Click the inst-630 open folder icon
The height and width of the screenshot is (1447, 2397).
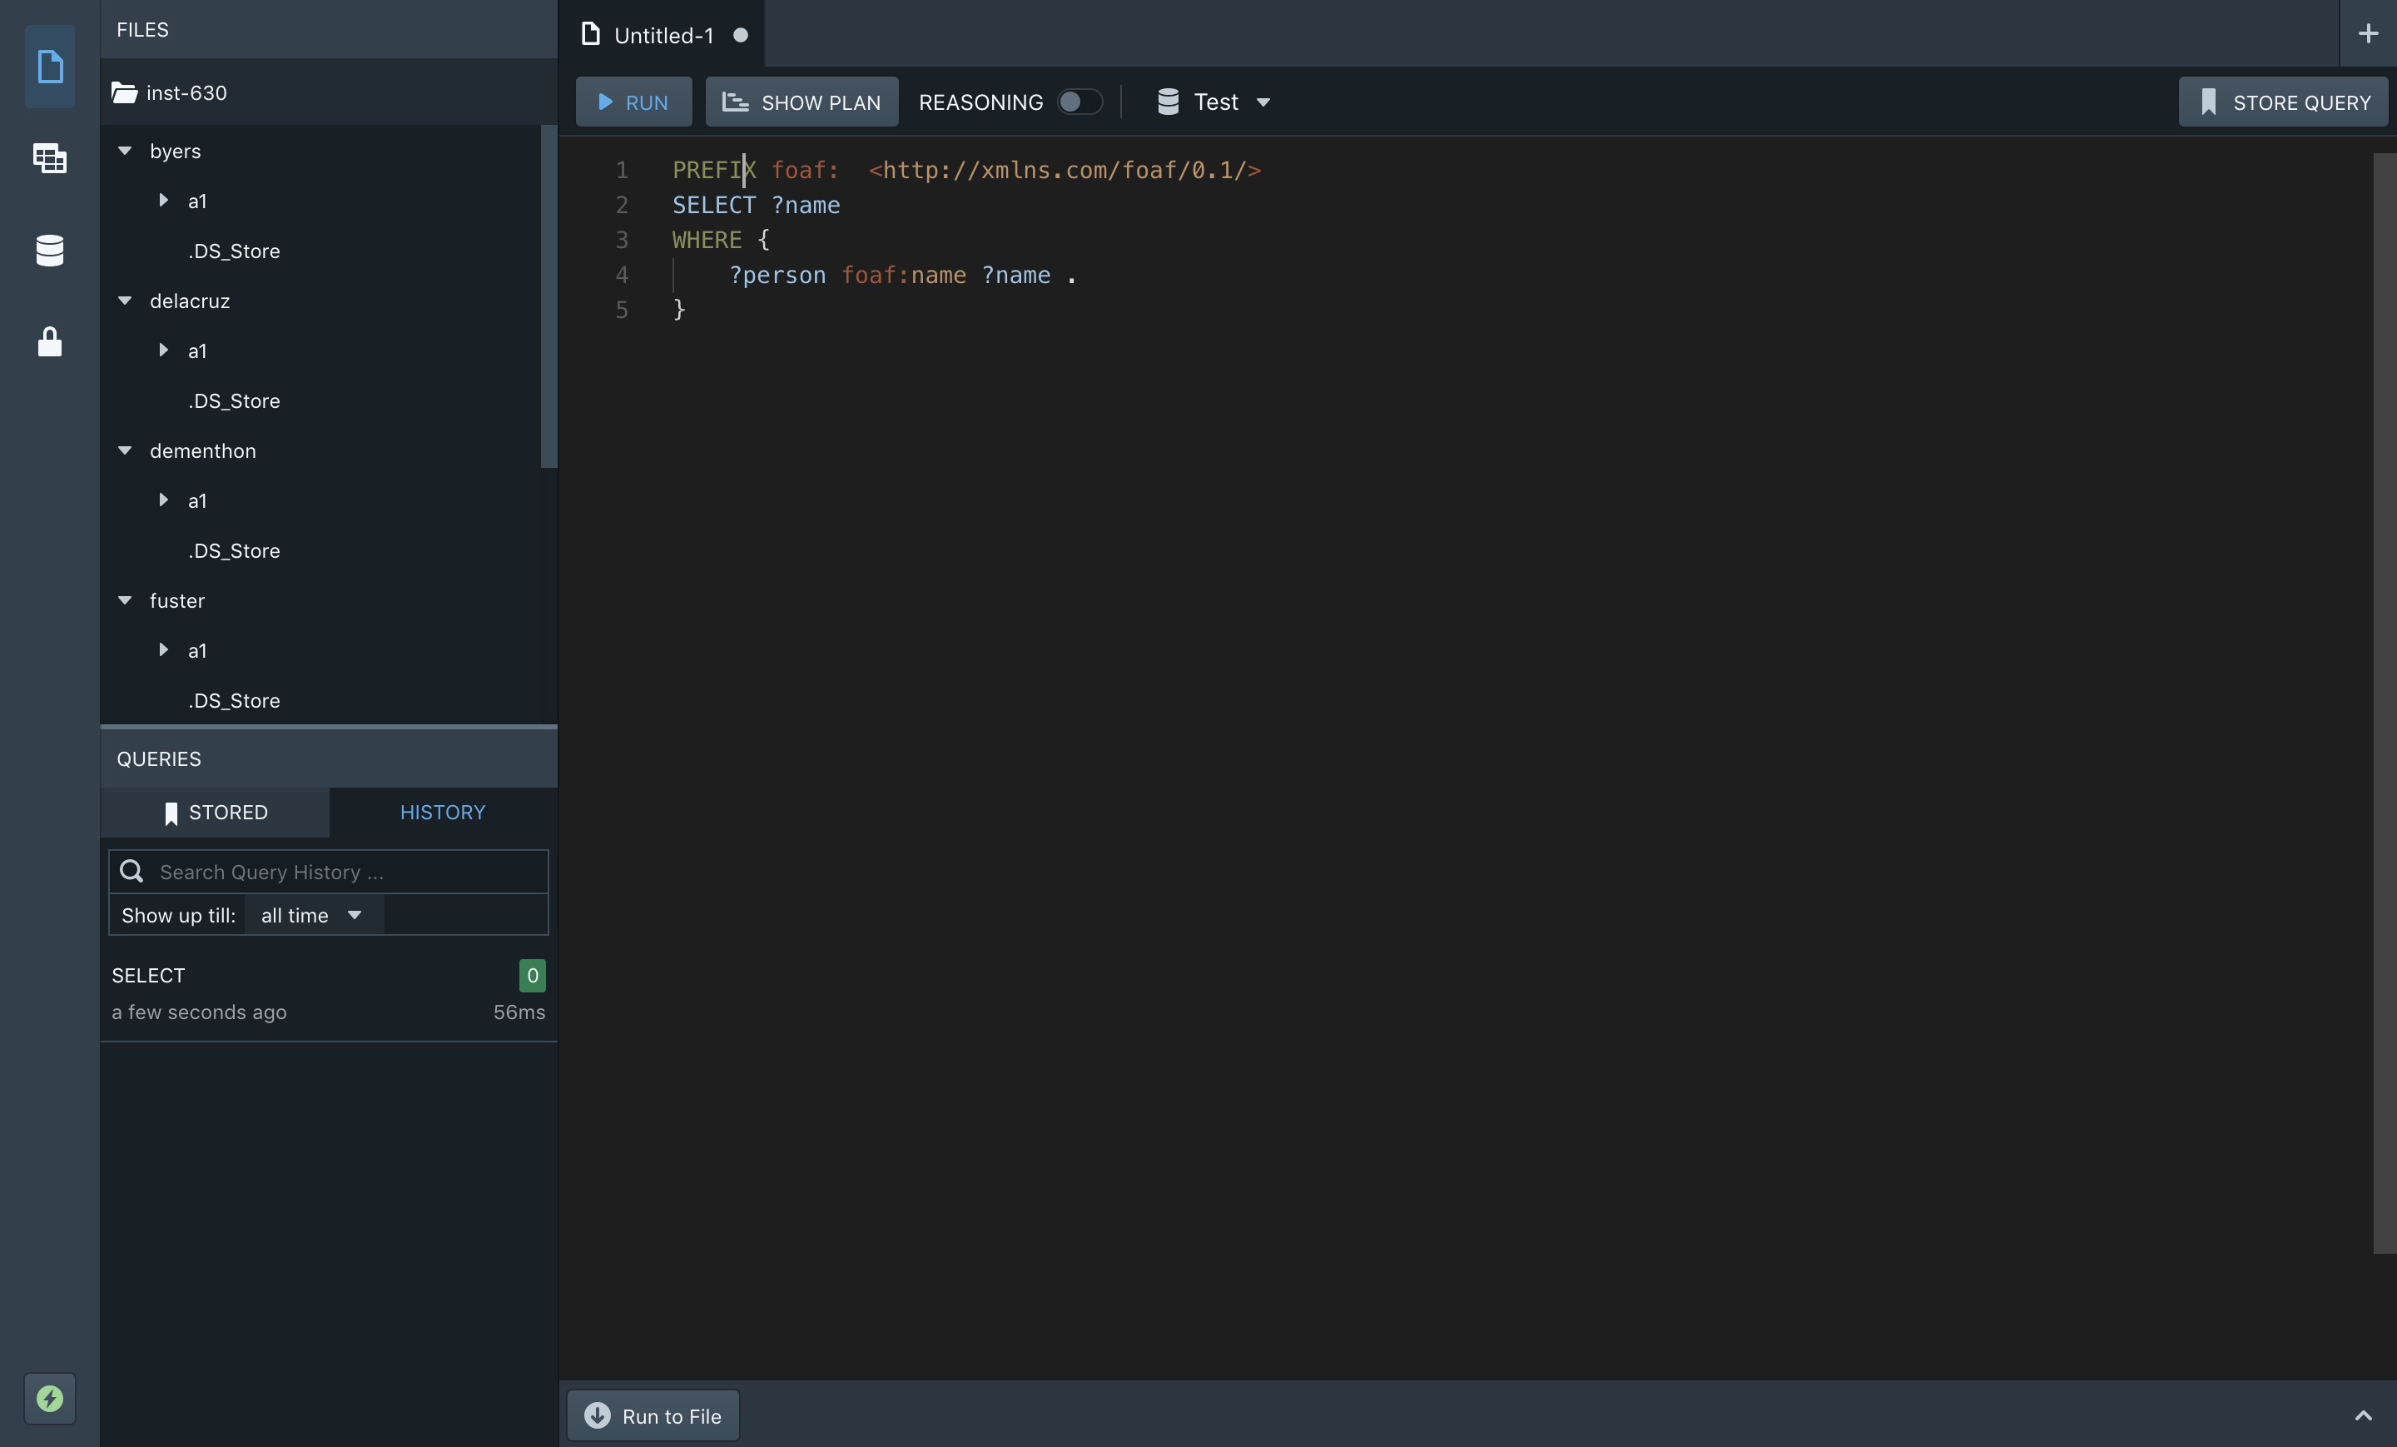click(x=125, y=92)
